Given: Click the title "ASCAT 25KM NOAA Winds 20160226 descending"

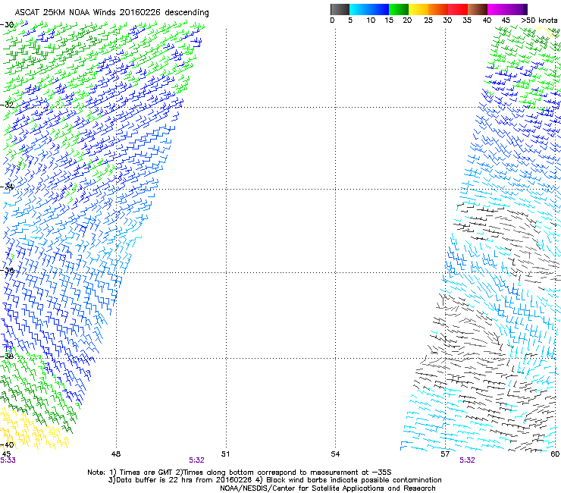Looking at the screenshot, I should click(111, 13).
